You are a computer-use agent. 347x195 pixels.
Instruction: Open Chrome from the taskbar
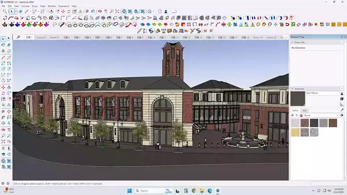tap(194, 190)
